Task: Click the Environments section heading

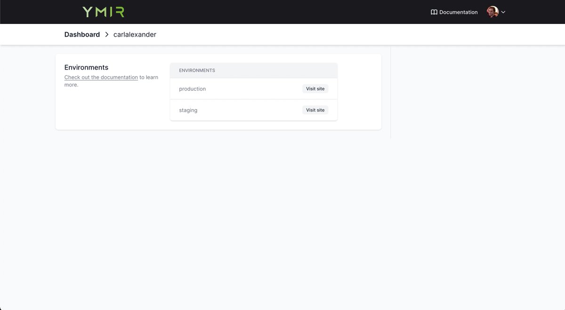Action: pyautogui.click(x=86, y=67)
